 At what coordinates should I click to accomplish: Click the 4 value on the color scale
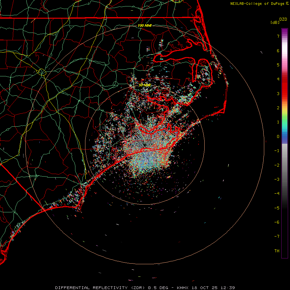278,79
